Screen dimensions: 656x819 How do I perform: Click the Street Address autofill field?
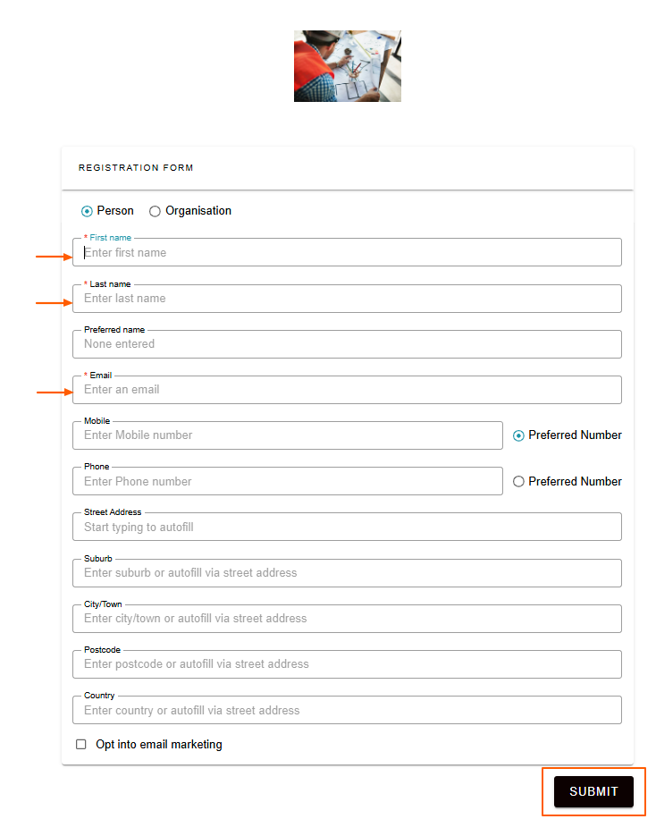347,527
